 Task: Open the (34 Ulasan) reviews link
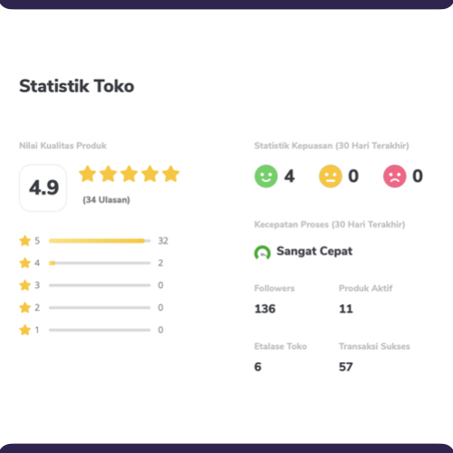[106, 200]
